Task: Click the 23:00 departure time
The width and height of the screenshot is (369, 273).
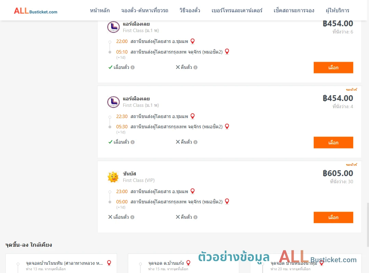Action: coord(122,191)
